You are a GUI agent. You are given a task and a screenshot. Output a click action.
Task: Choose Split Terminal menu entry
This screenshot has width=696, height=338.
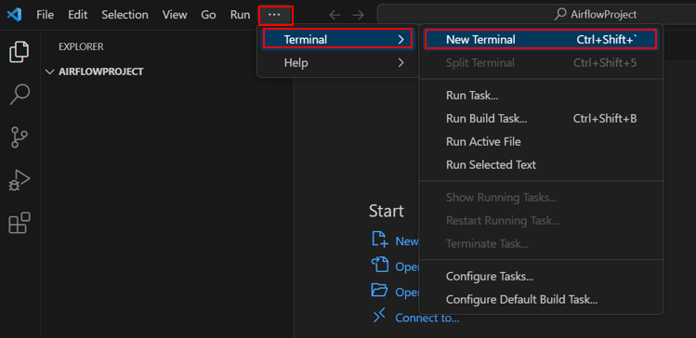541,63
